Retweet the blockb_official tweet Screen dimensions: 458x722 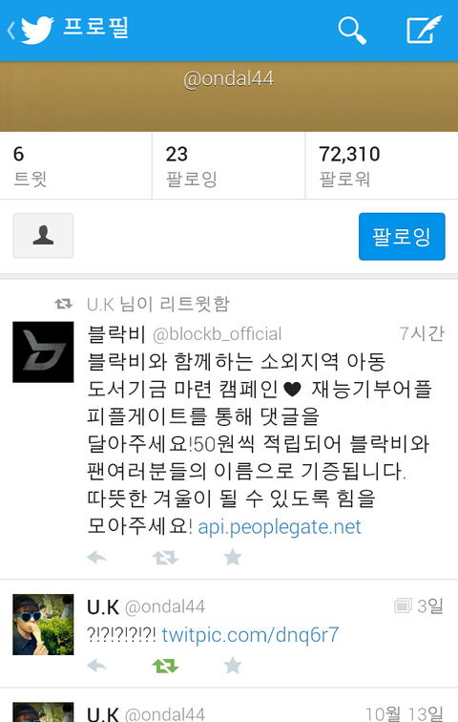tap(165, 558)
